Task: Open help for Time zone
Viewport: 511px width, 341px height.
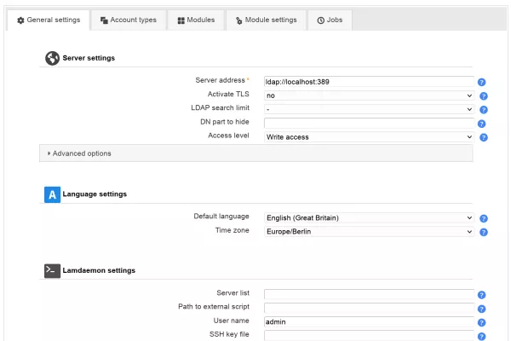Action: (x=483, y=232)
